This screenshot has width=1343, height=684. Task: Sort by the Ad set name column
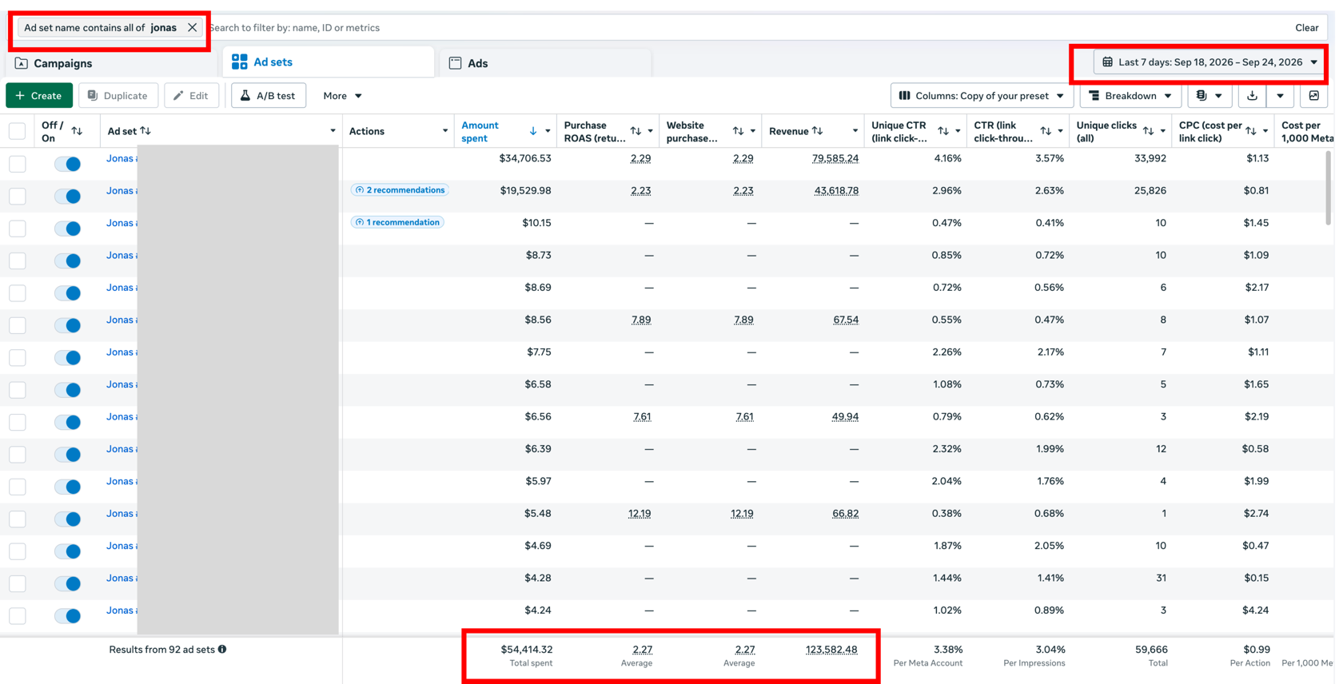pyautogui.click(x=145, y=131)
